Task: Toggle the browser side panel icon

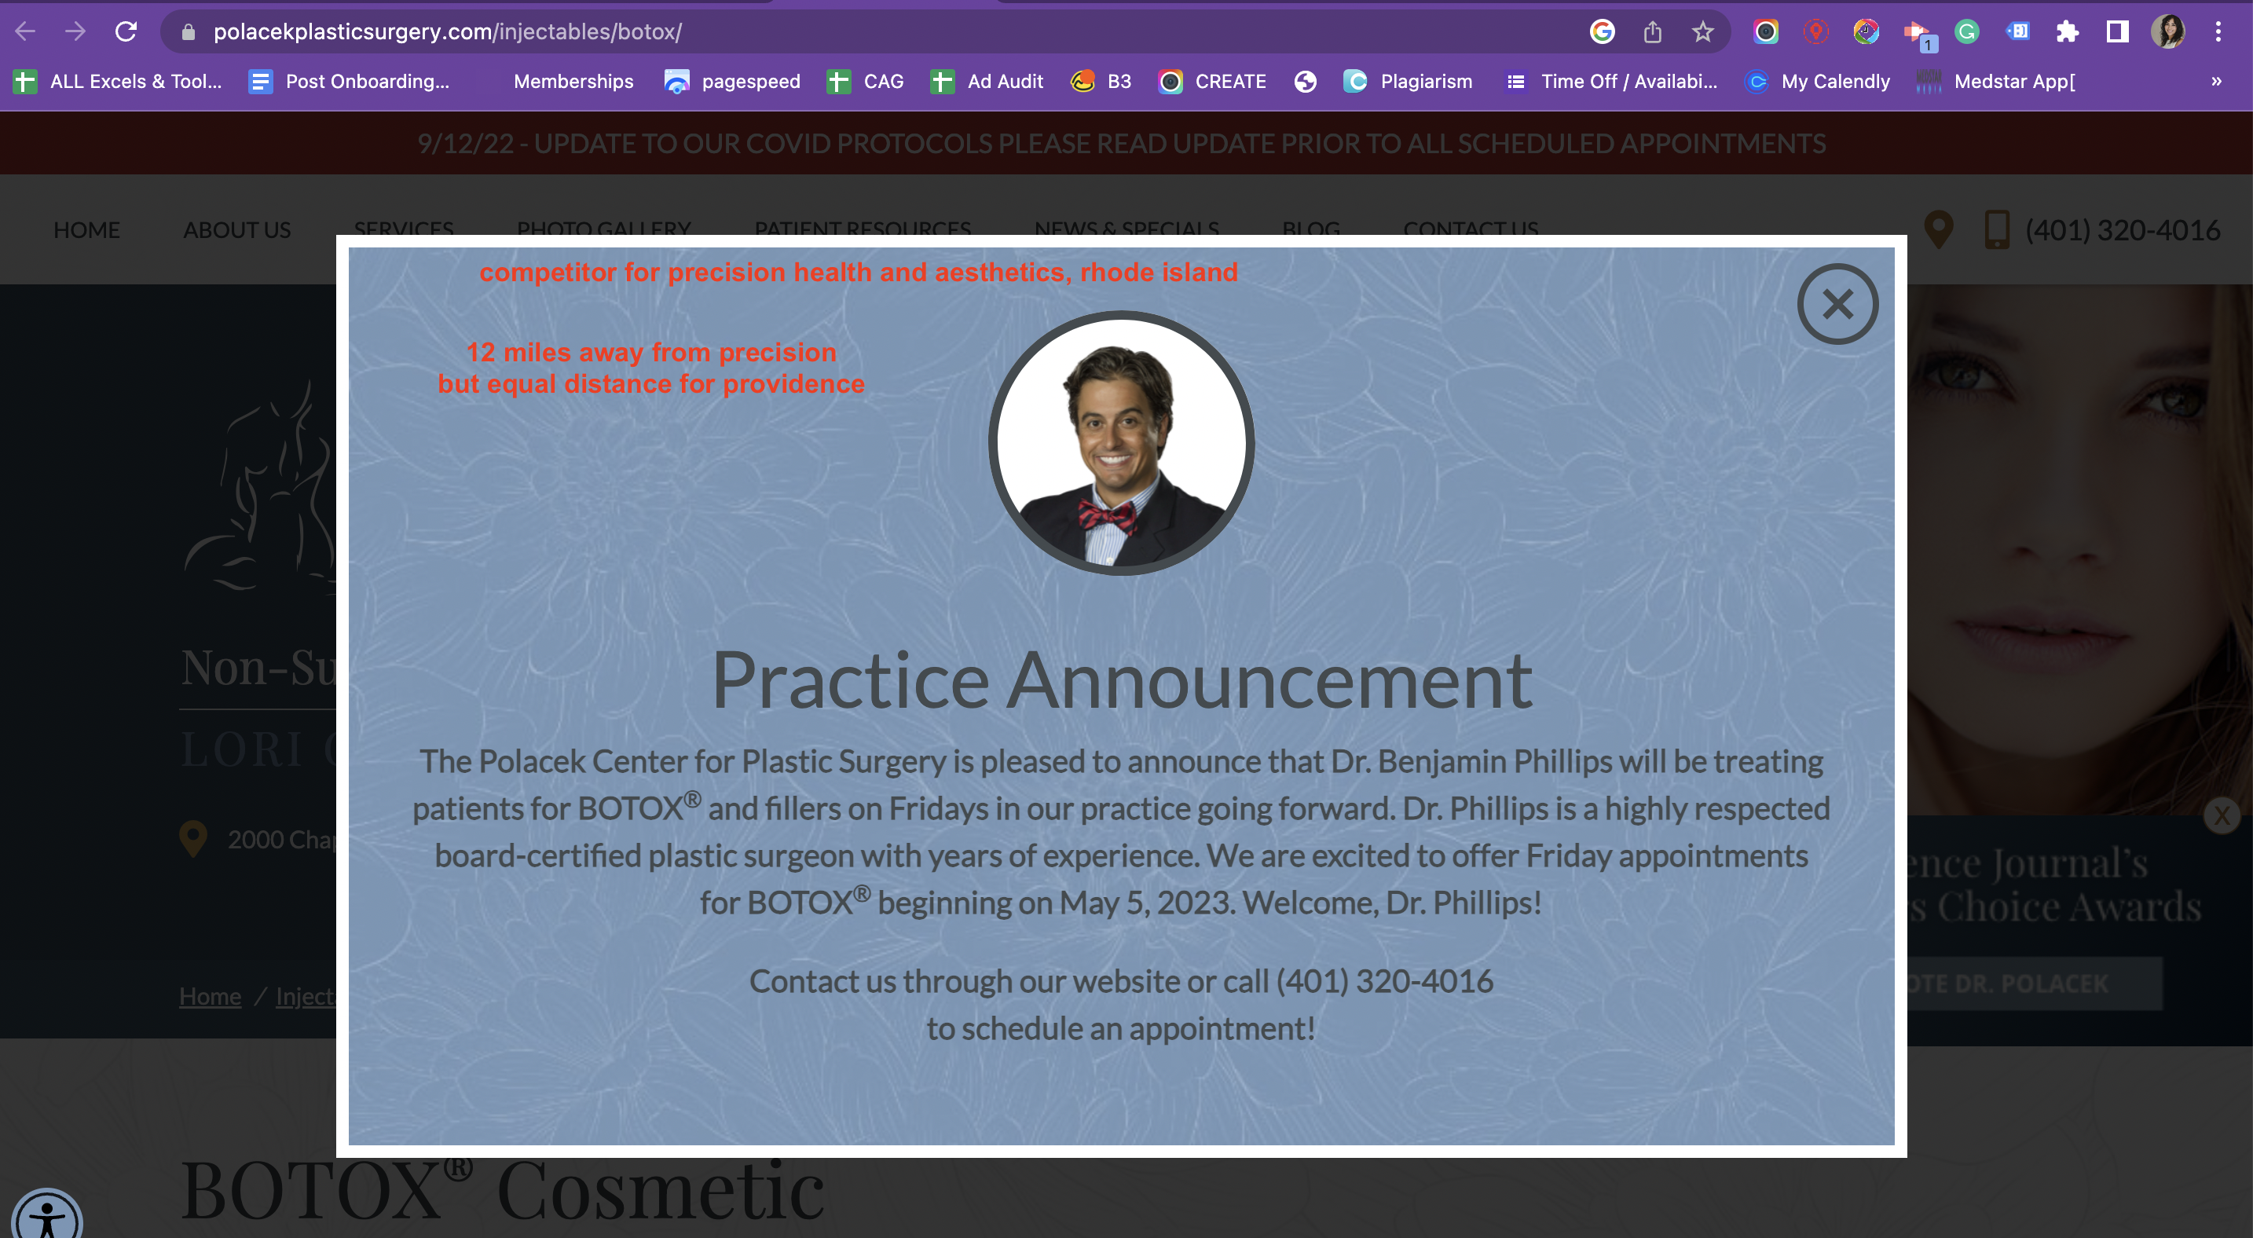Action: (2117, 32)
